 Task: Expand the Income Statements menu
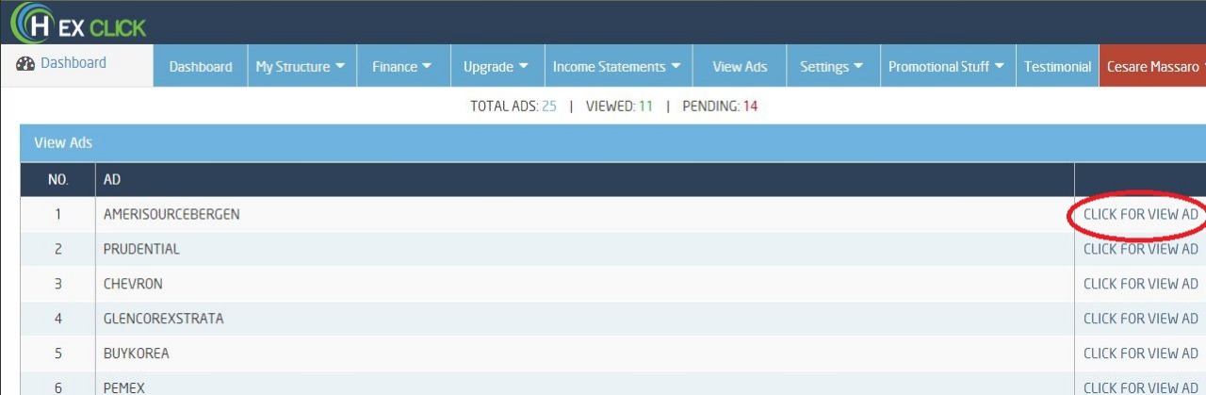pos(616,67)
